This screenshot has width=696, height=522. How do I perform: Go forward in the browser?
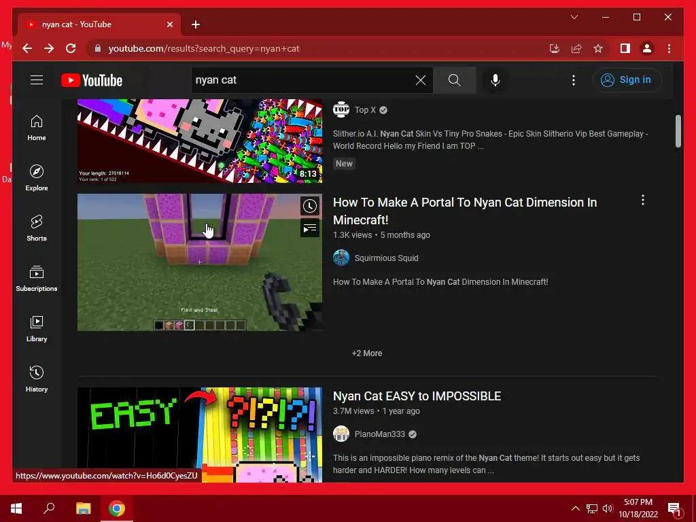point(49,48)
